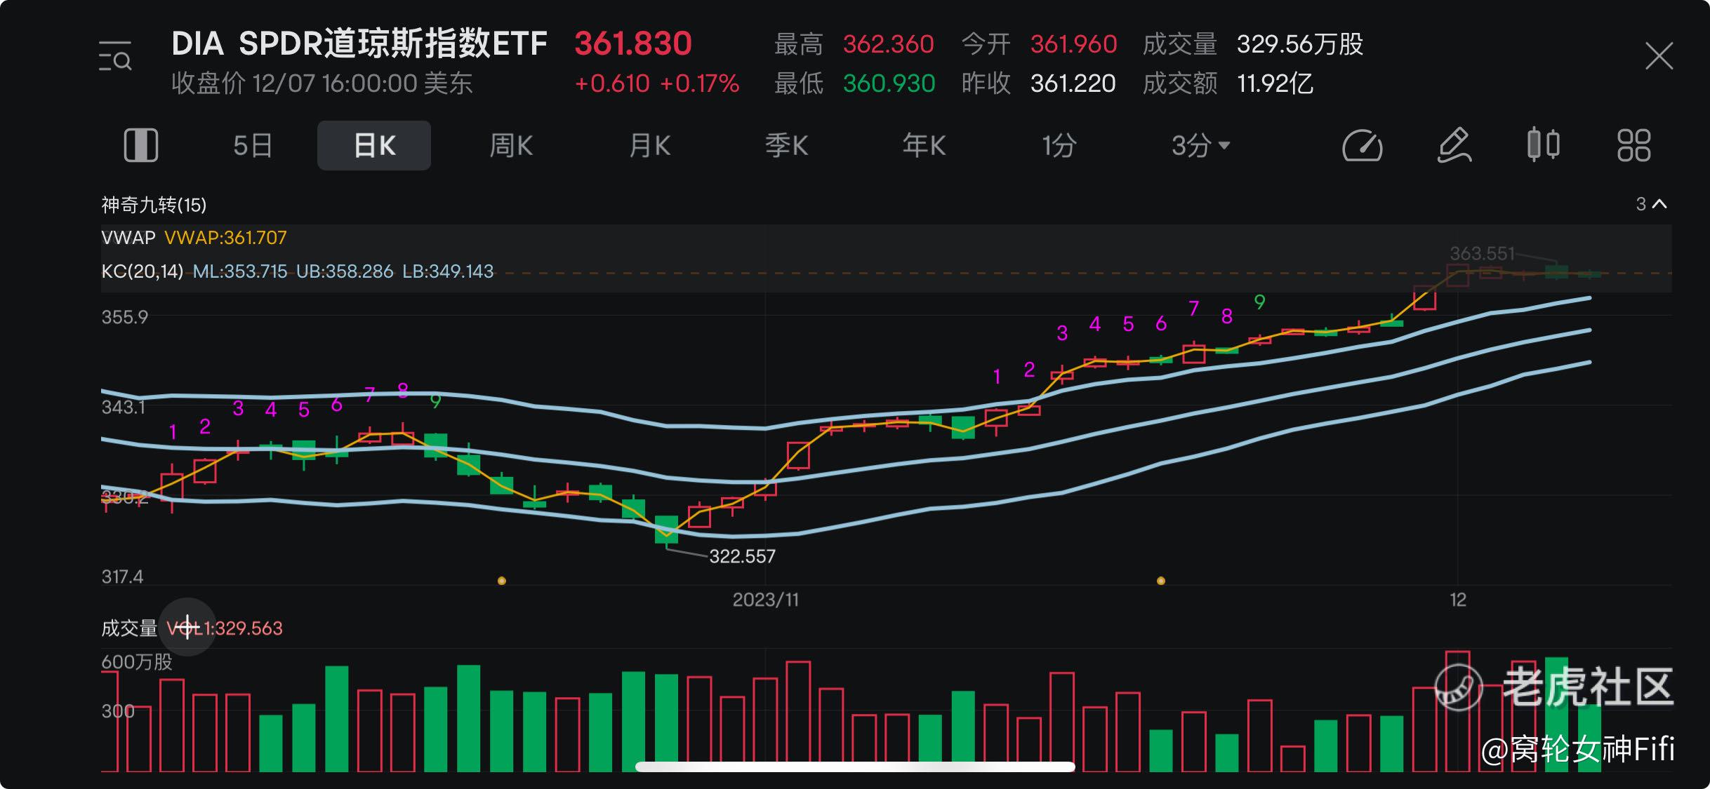Tap the 2023/11 date axis label
This screenshot has height=789, width=1710.
point(766,600)
